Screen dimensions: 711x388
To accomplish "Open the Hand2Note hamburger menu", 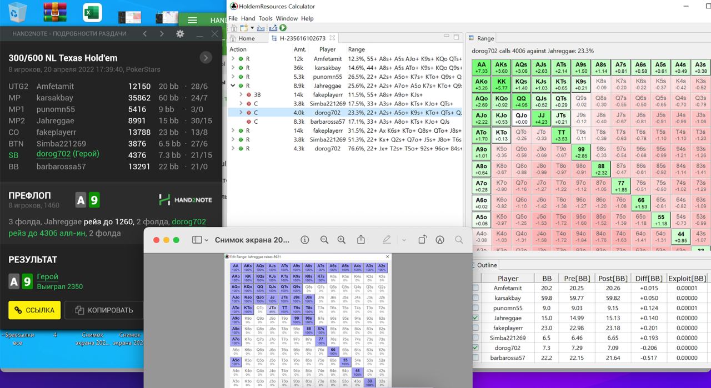I will pos(192,20).
